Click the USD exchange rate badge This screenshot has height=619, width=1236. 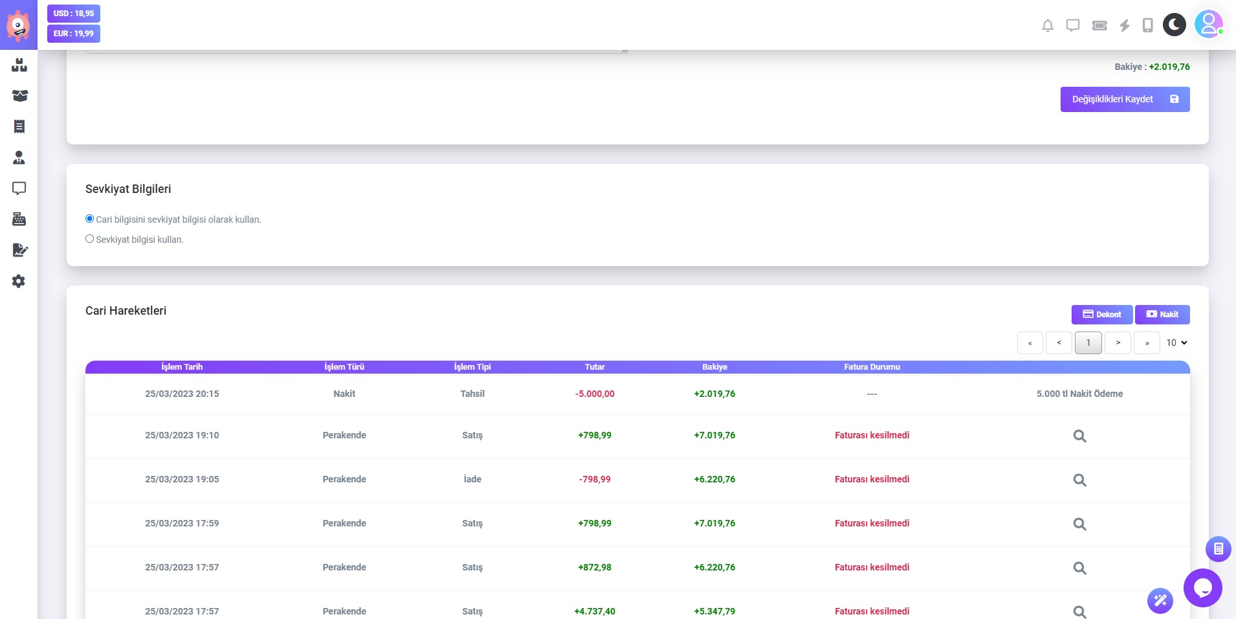click(74, 14)
